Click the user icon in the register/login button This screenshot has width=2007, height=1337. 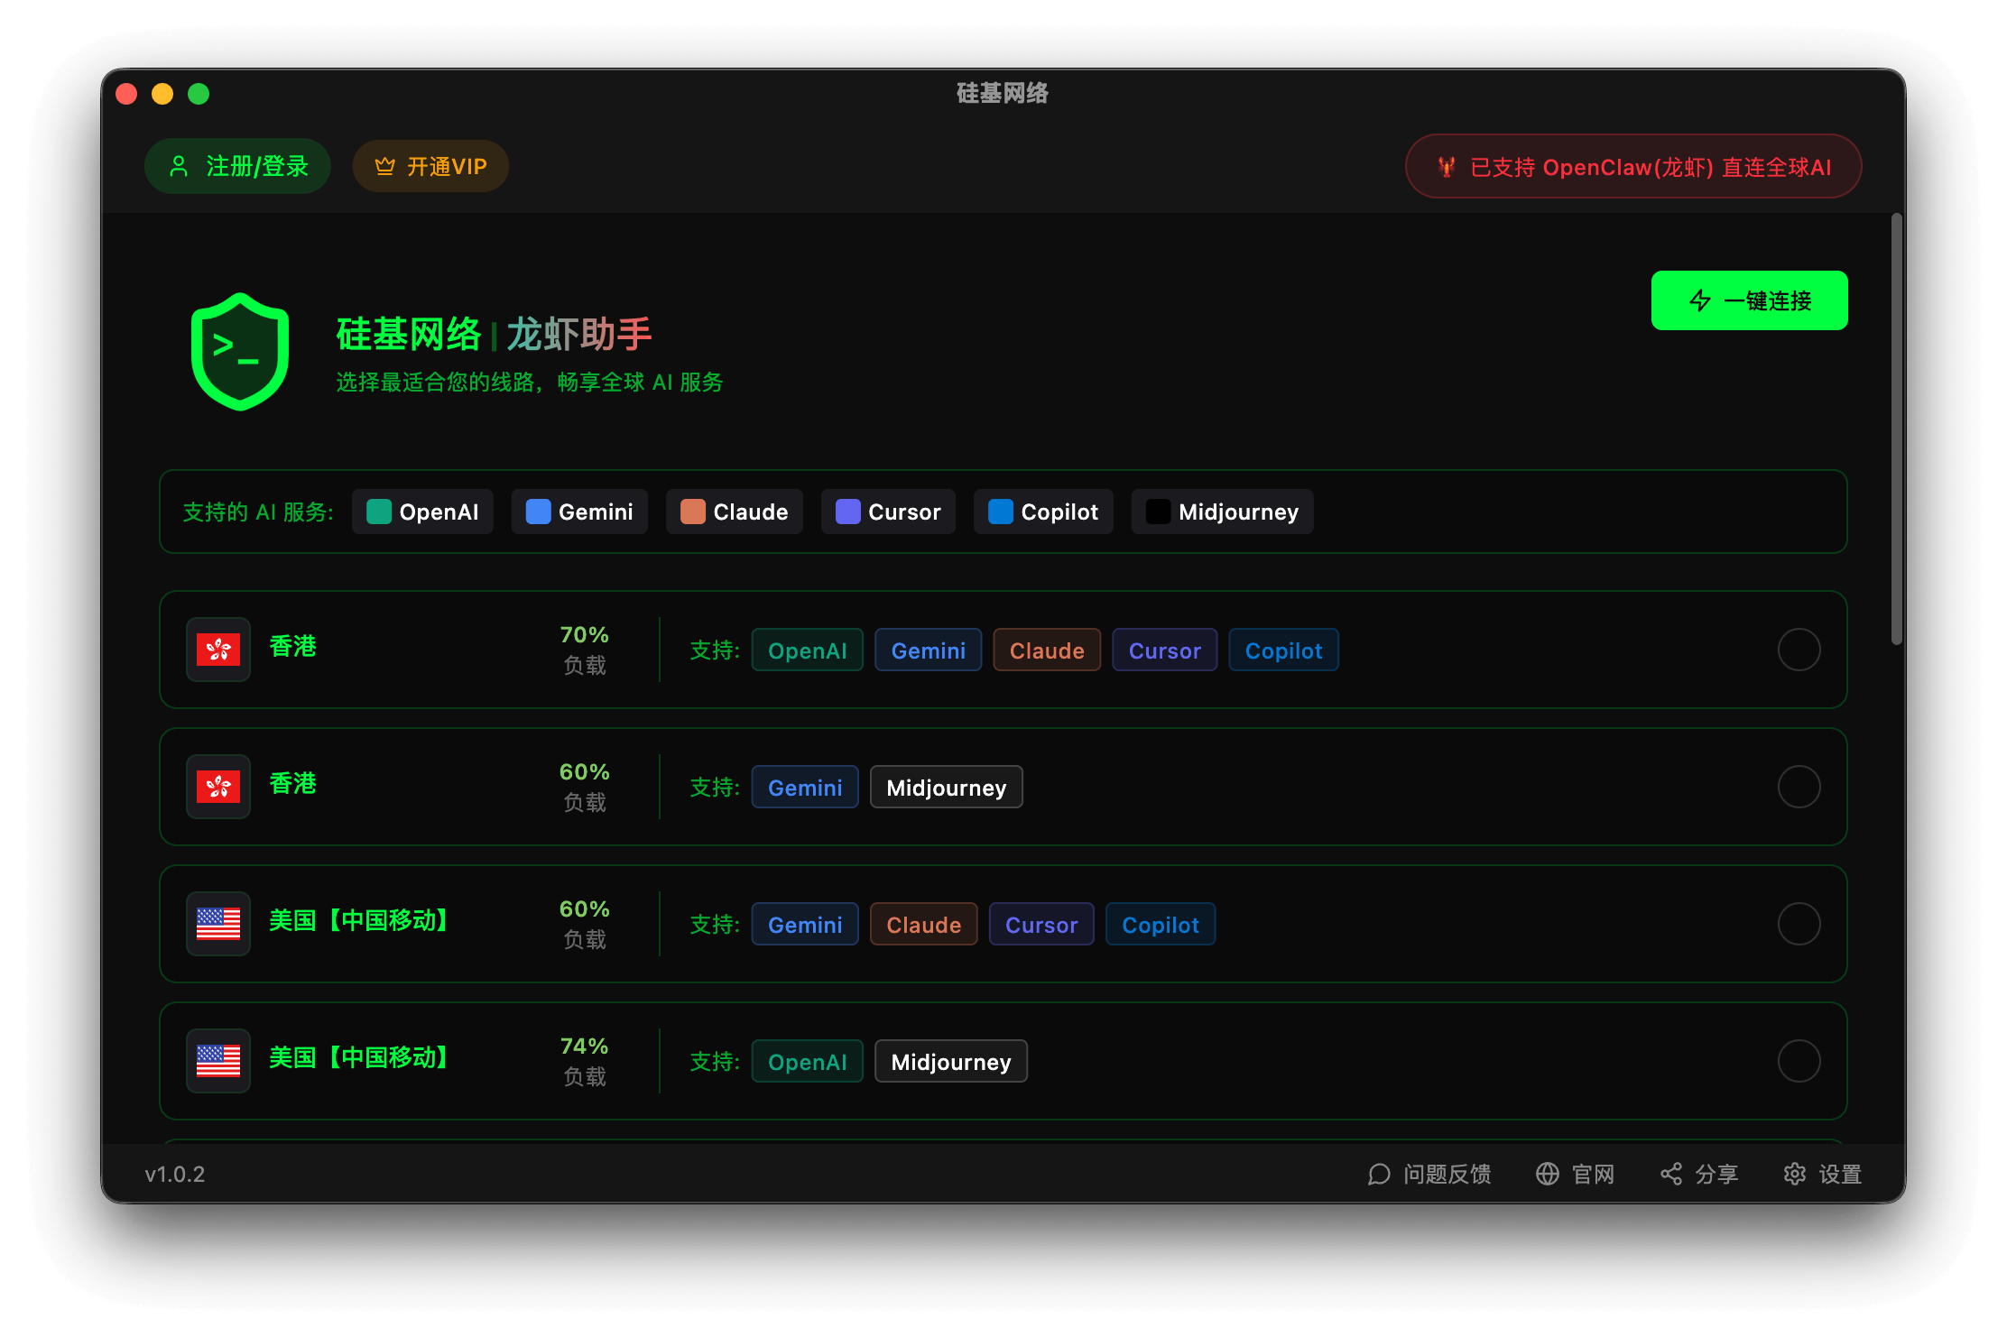pyautogui.click(x=179, y=166)
